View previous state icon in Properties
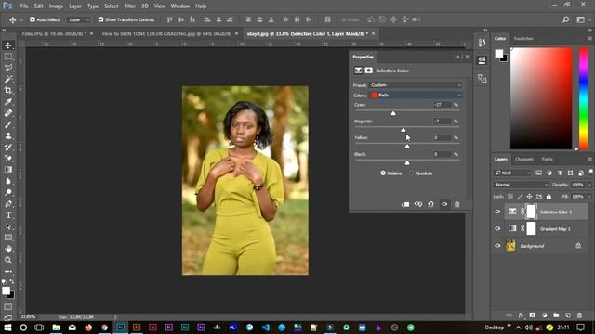The image size is (595, 334). pos(418,204)
